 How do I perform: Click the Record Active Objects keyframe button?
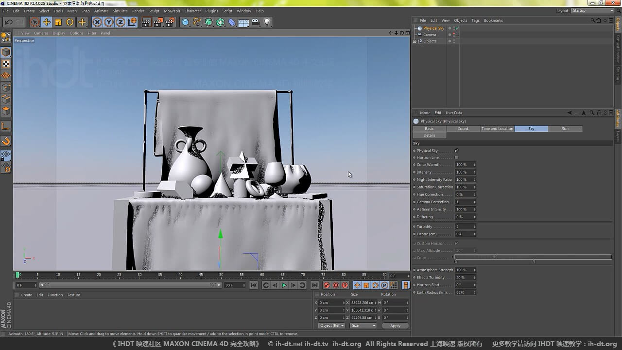pos(327,285)
